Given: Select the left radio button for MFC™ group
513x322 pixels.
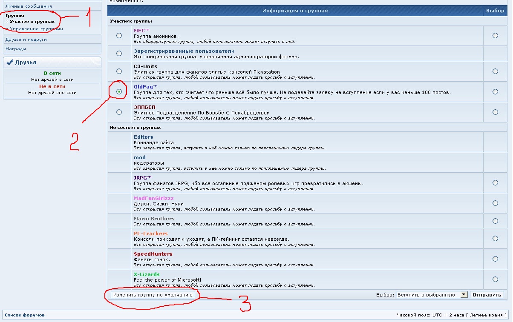Looking at the screenshot, I should pos(119,36).
